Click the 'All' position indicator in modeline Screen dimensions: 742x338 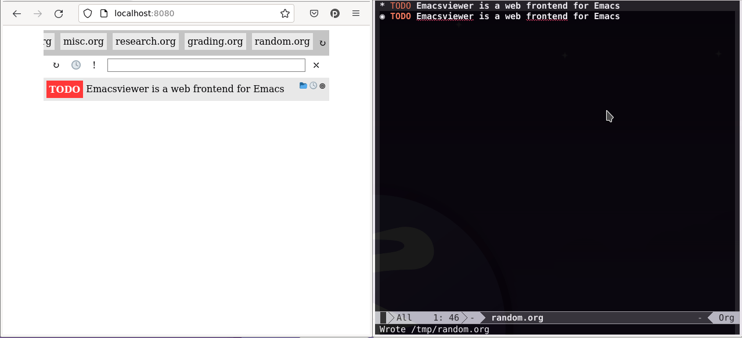pos(404,318)
